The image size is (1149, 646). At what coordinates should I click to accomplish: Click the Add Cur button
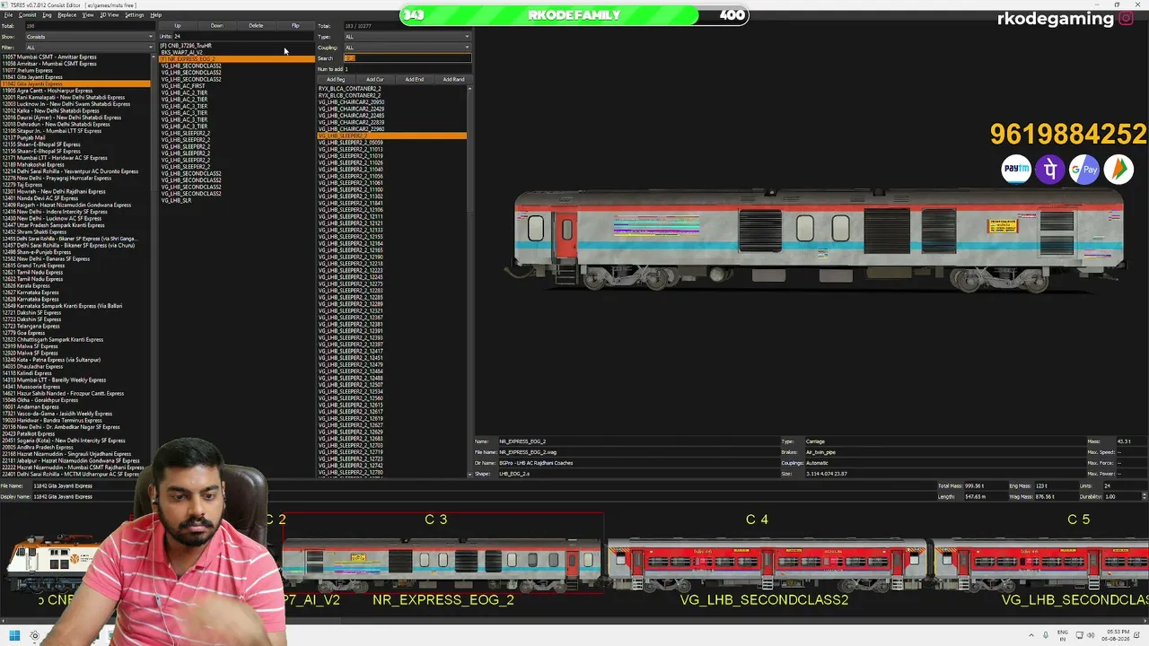(374, 80)
